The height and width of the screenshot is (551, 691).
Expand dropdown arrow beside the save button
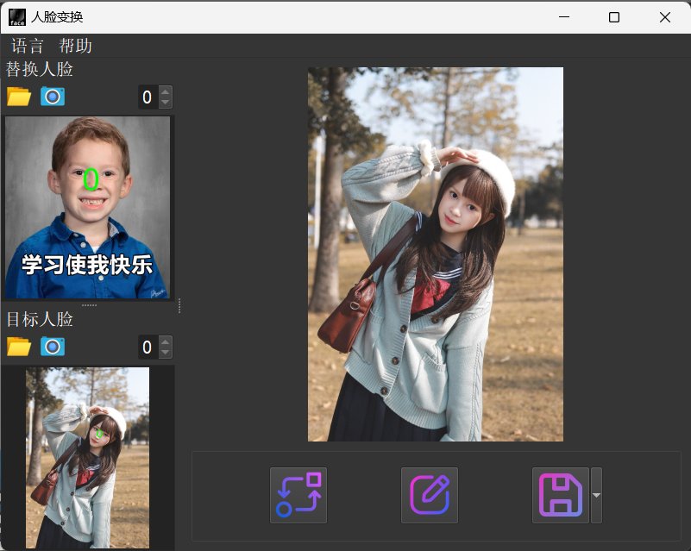click(596, 495)
